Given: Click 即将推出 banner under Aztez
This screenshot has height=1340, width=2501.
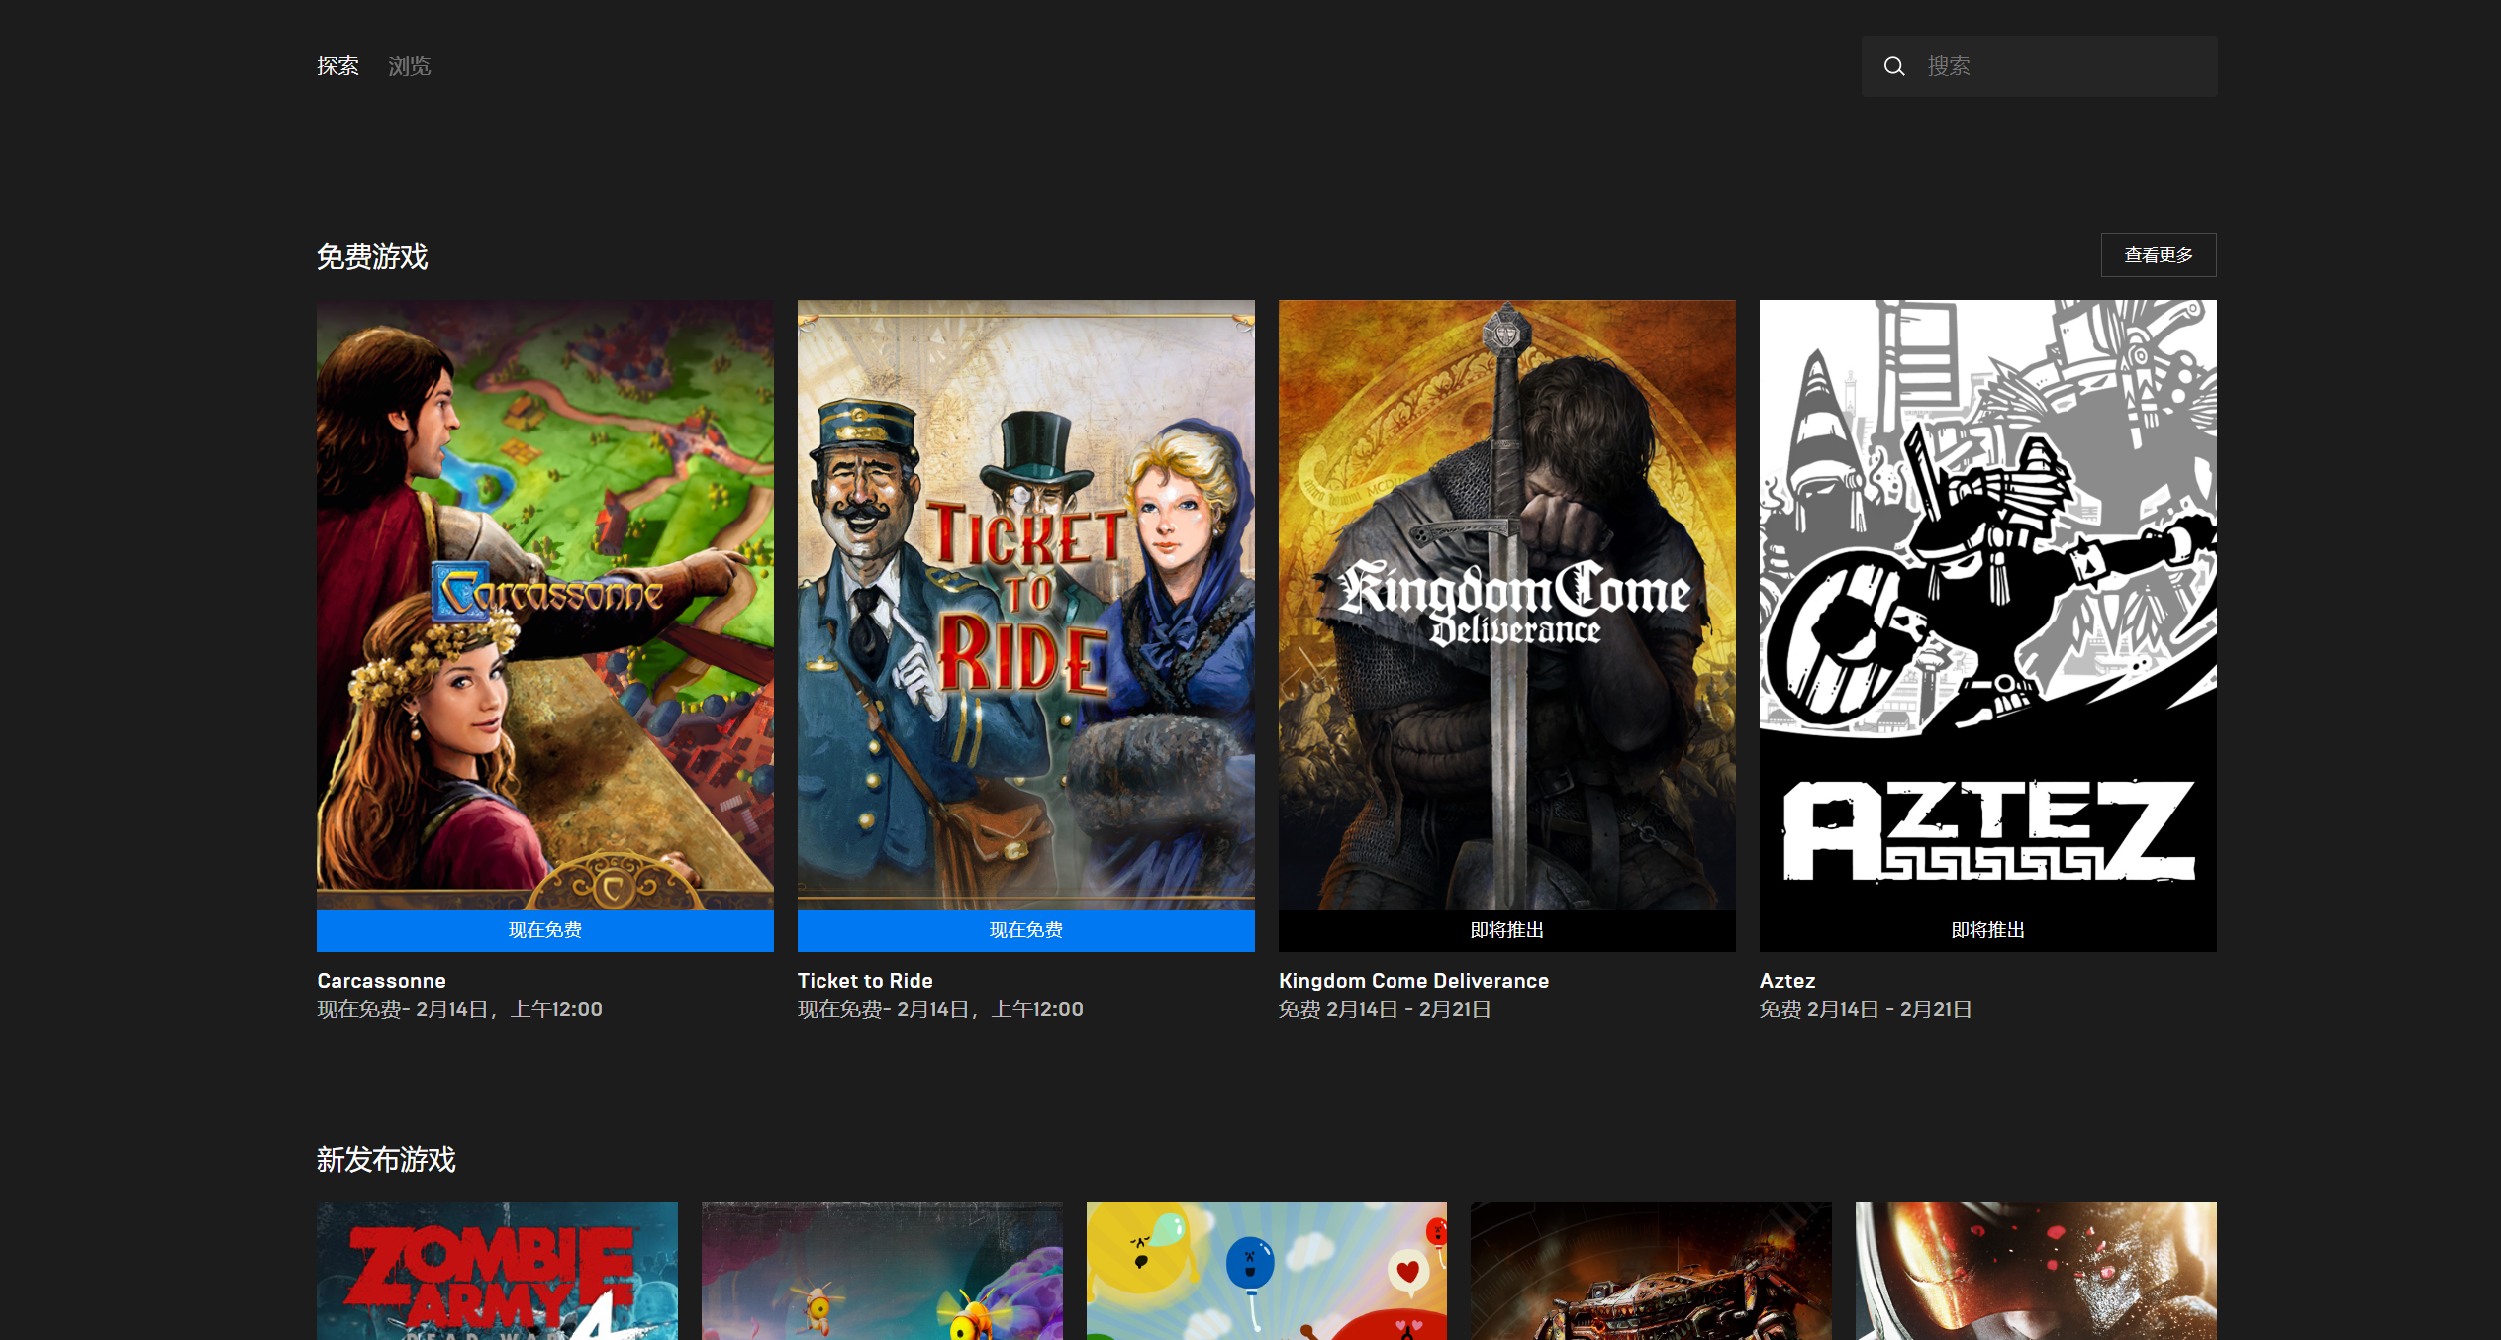Looking at the screenshot, I should [x=1988, y=930].
